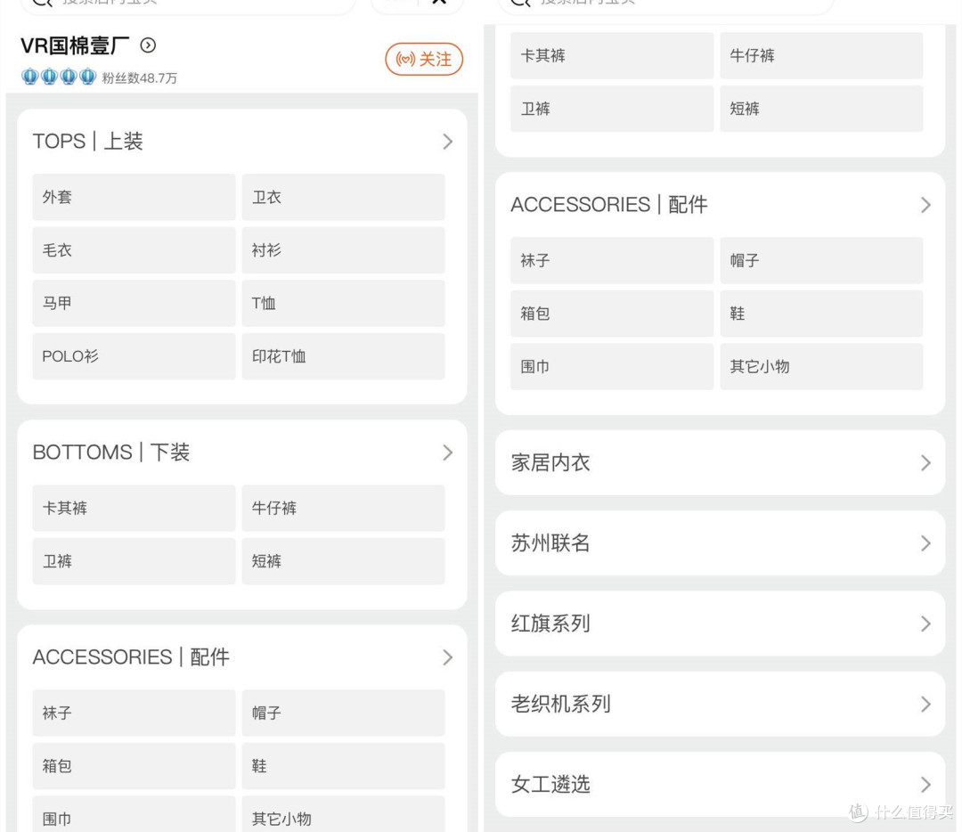Open the 女工遴选 category label
The image size is (962, 832).
550,784
